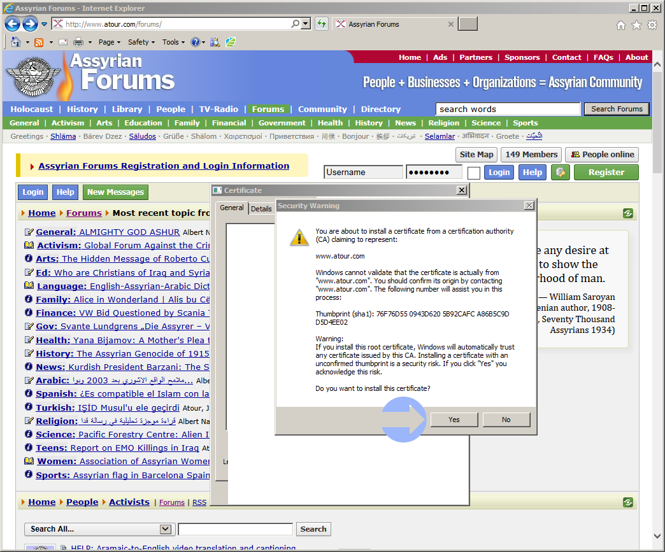Image resolution: width=665 pixels, height=552 pixels.
Task: Expand the Home page options dropdown
Action: 27,43
